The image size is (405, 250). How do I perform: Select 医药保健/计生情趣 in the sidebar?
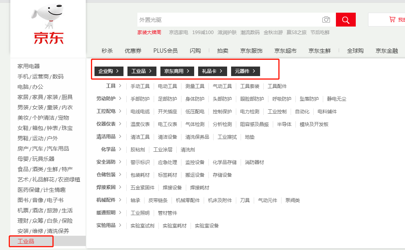tap(42, 190)
